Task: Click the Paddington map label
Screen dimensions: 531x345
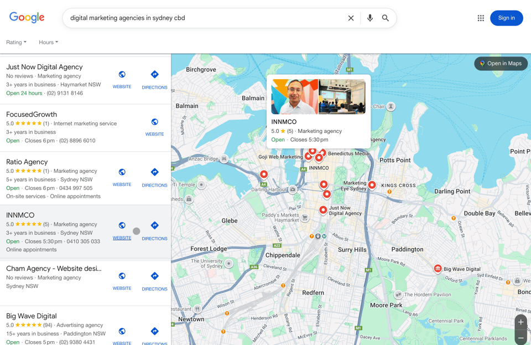Action: [x=408, y=249]
